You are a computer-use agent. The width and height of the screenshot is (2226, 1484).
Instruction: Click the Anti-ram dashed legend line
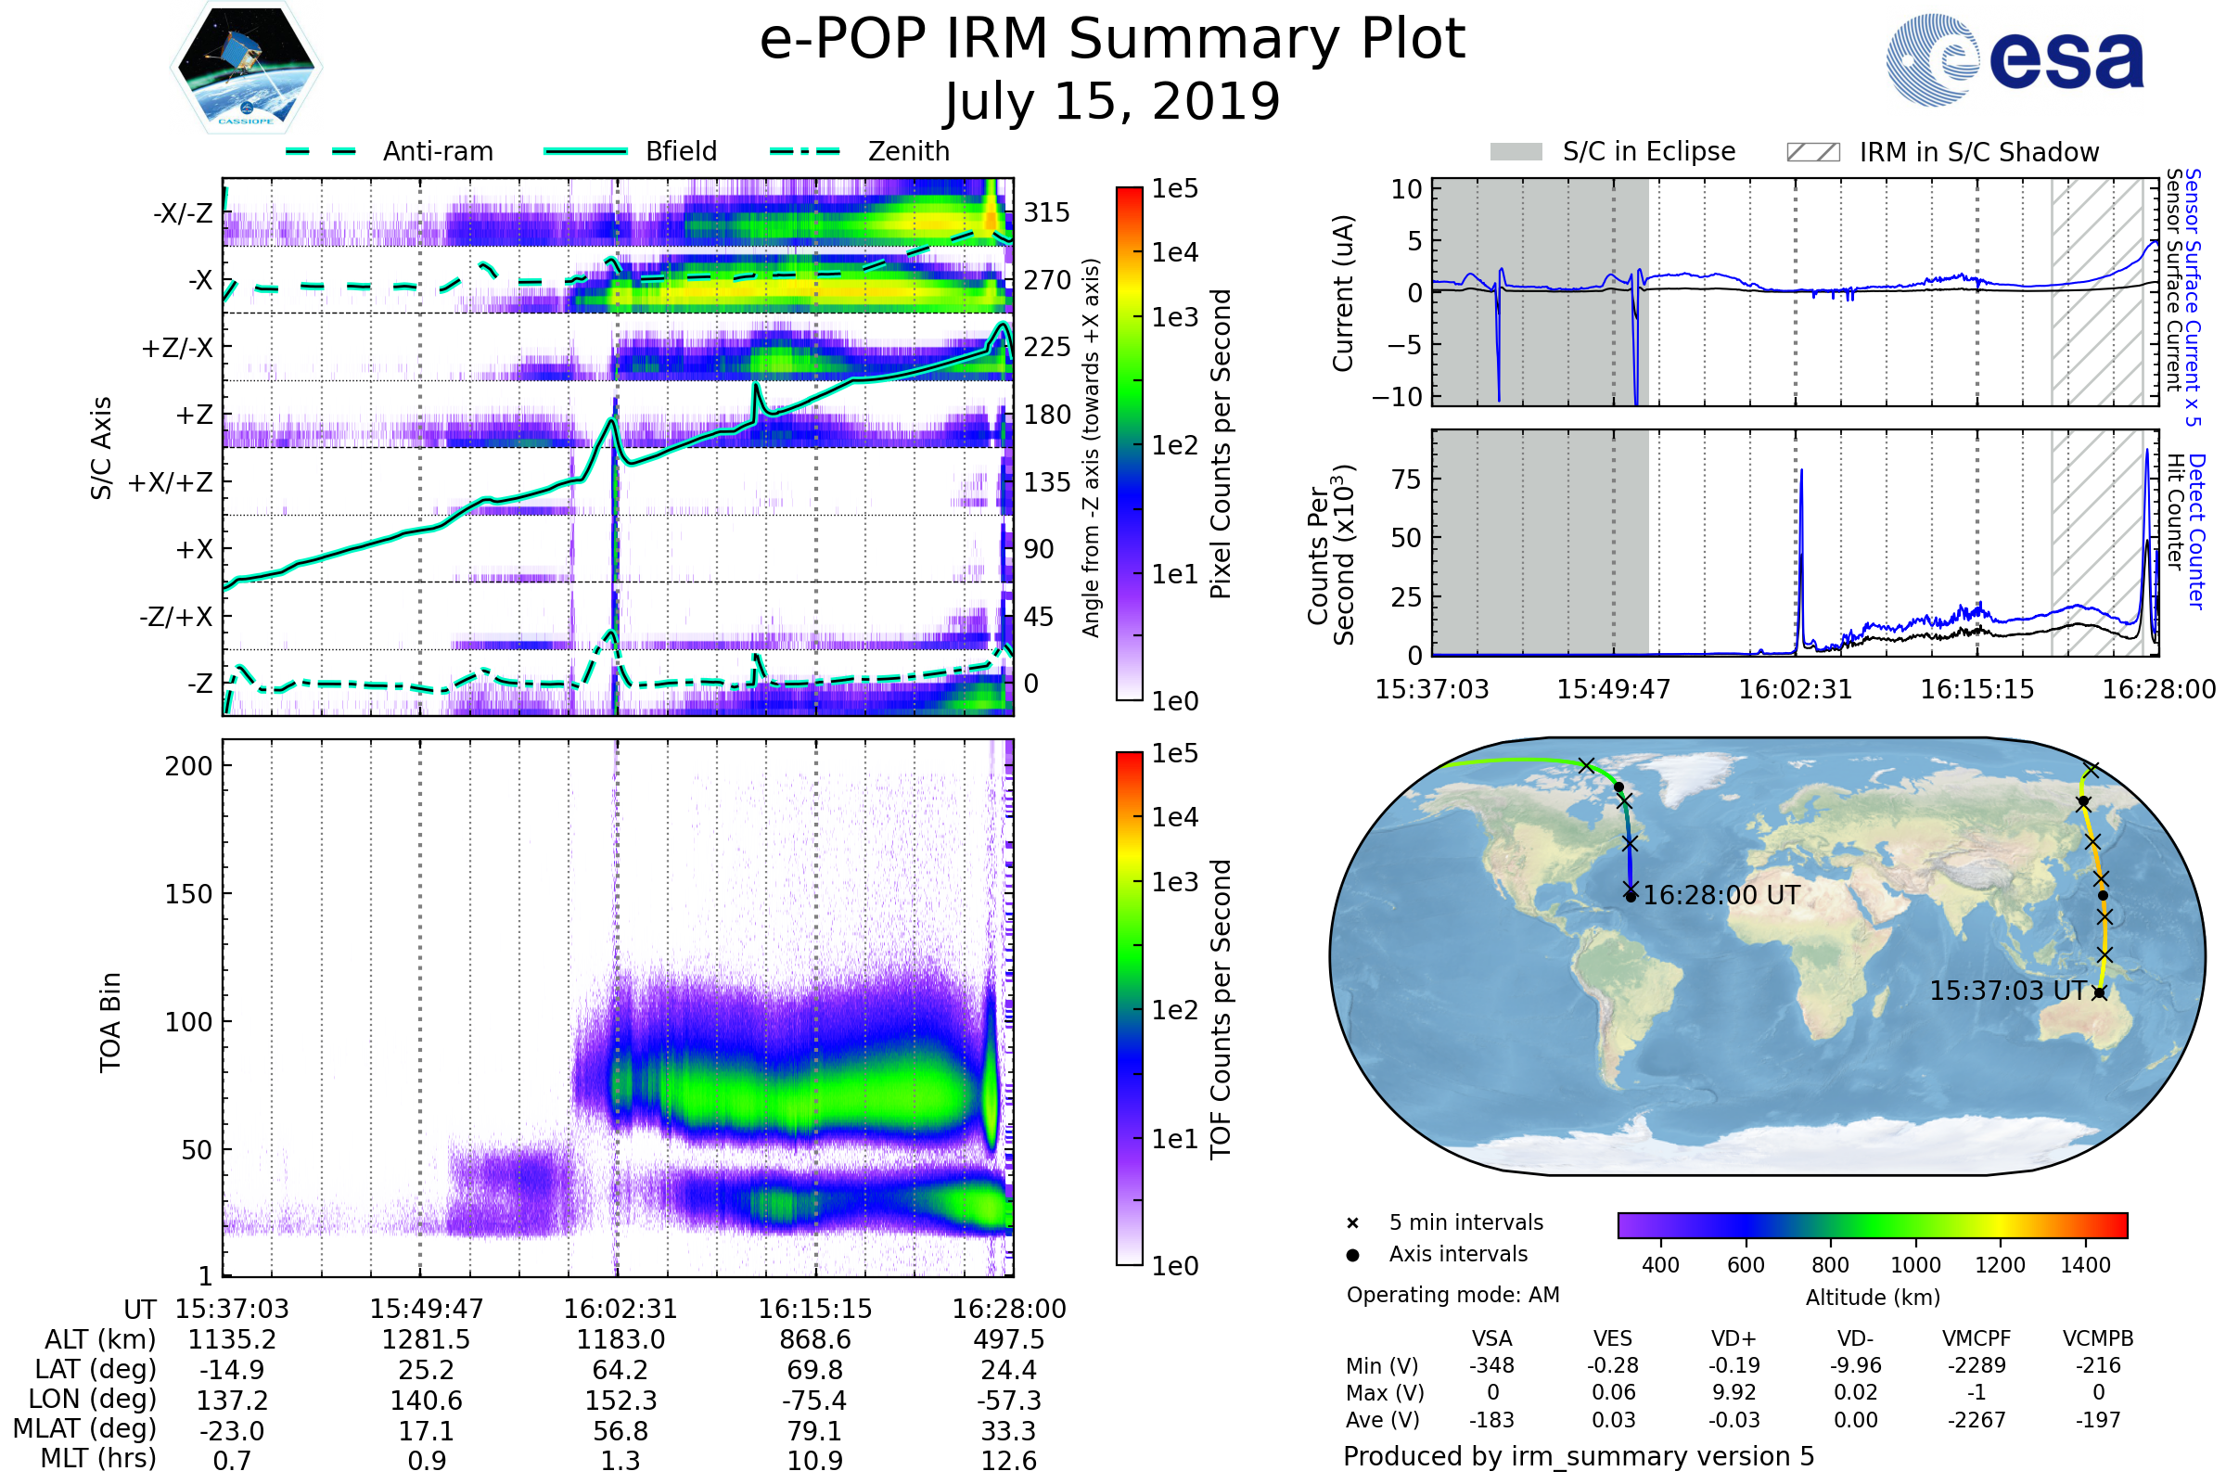[320, 151]
